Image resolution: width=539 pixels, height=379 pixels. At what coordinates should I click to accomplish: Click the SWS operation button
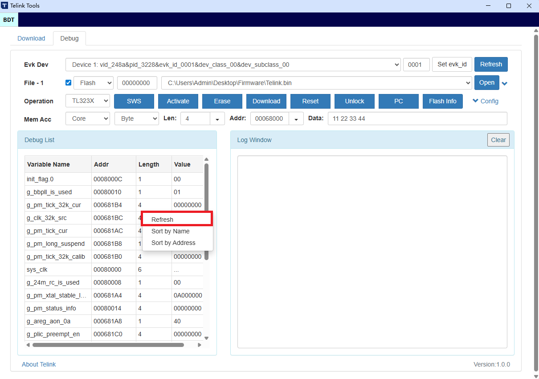(134, 101)
